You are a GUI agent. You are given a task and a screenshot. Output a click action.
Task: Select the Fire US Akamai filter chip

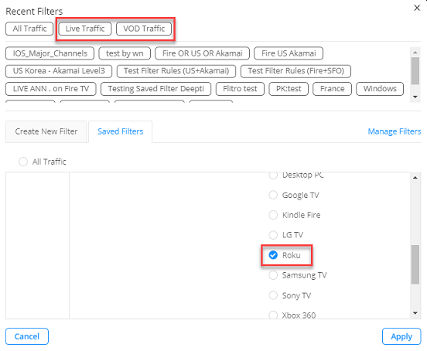point(289,53)
